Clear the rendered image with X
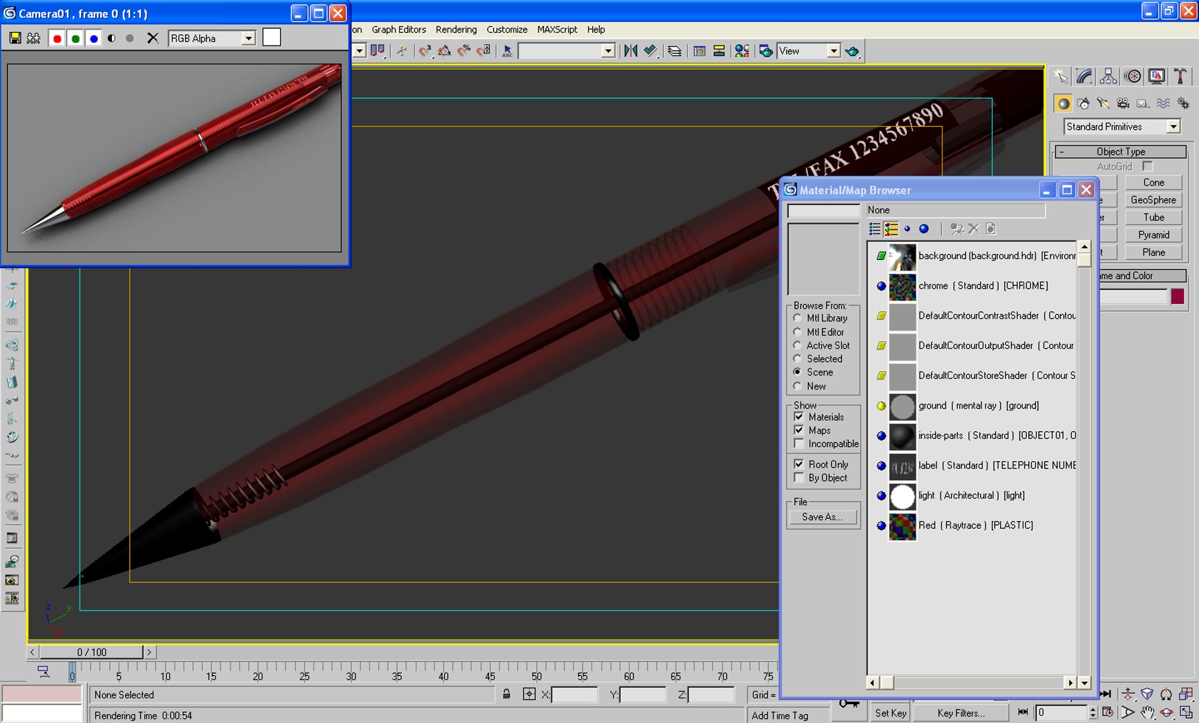Image resolution: width=1199 pixels, height=723 pixels. (153, 38)
